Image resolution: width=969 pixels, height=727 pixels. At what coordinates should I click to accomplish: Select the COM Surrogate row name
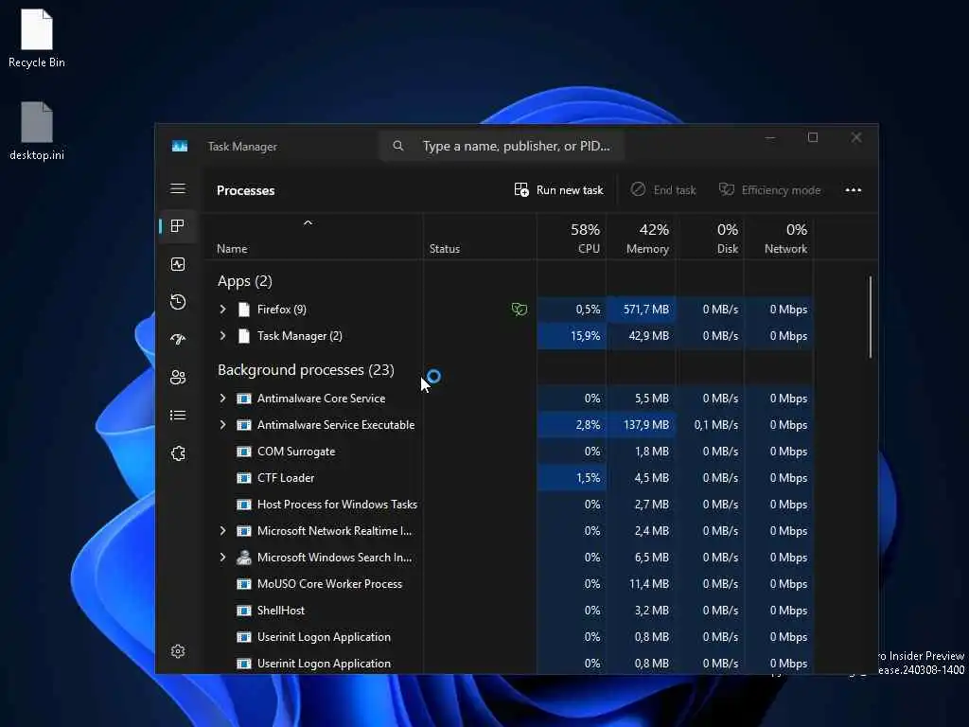tap(296, 452)
